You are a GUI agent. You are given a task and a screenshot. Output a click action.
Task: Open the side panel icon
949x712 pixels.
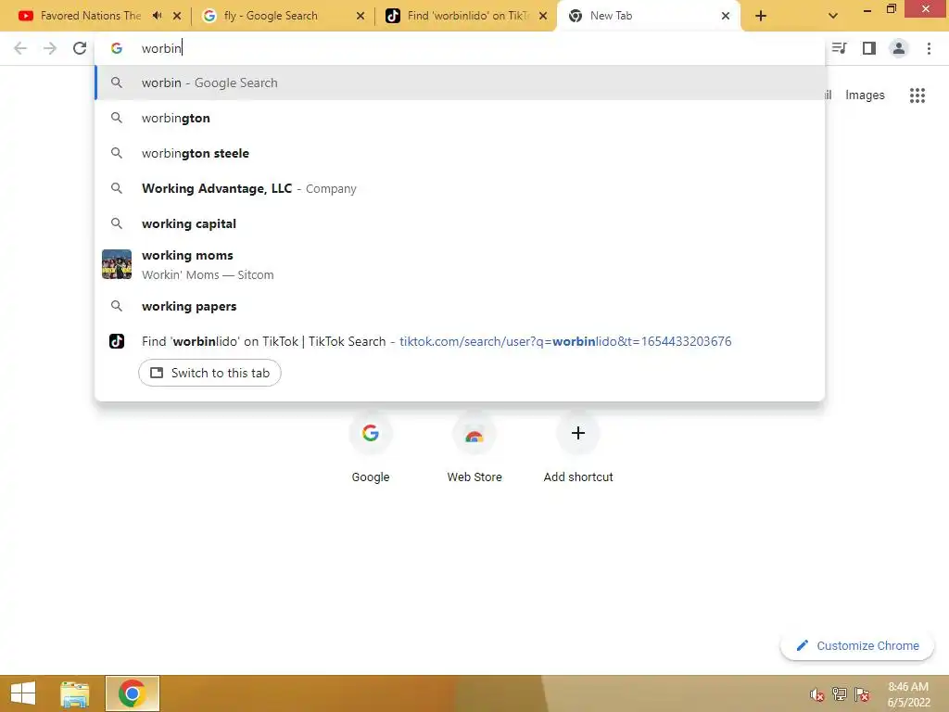point(869,48)
